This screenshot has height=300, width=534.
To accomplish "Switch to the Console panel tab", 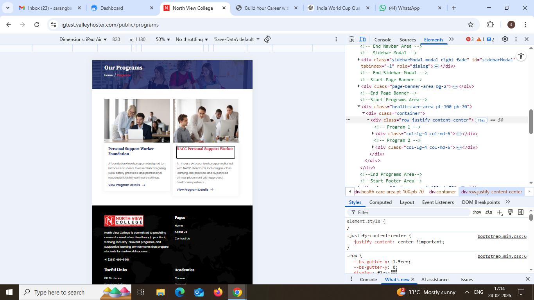I will pos(383,39).
